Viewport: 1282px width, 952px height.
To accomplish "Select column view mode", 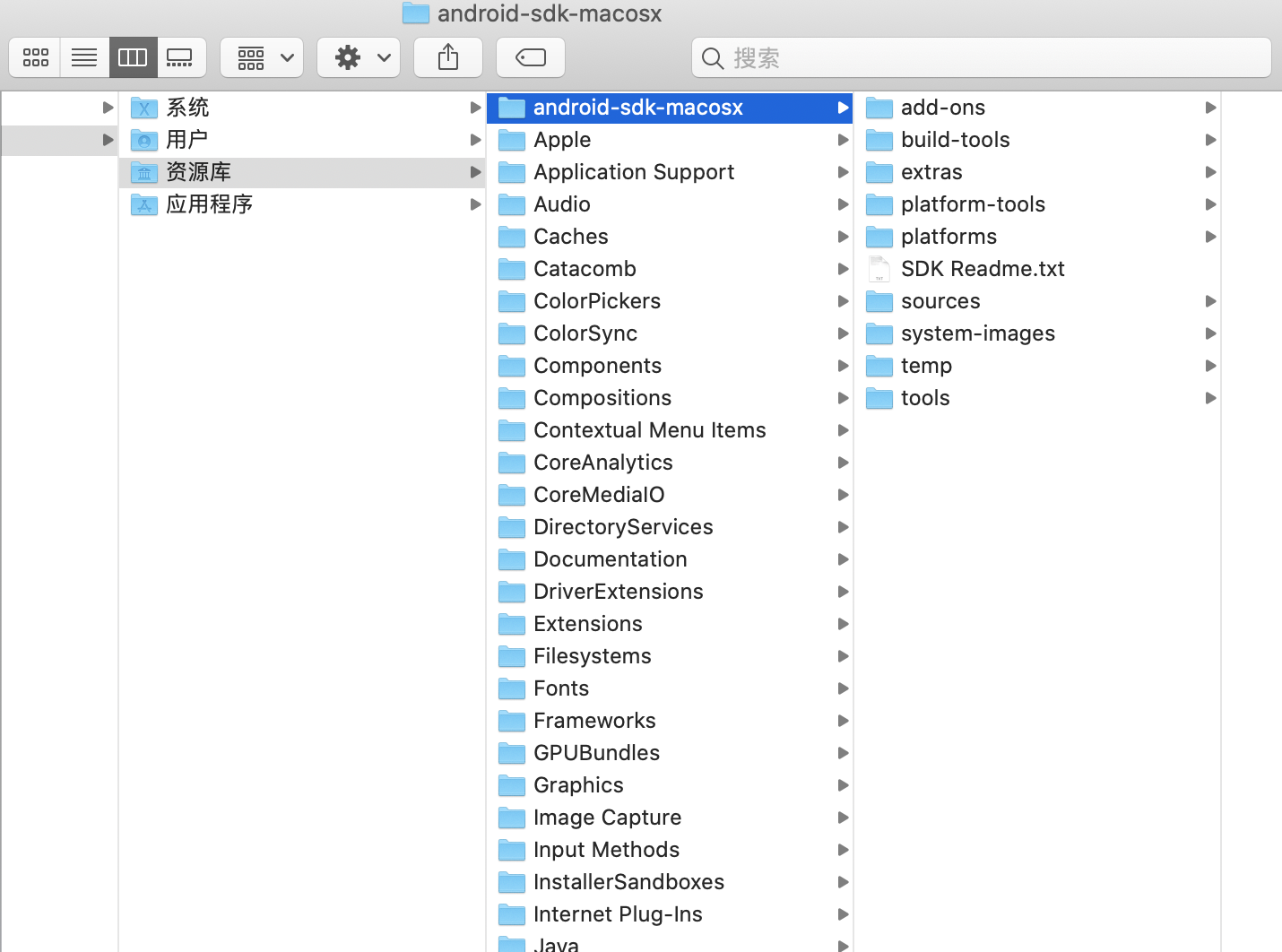I will (133, 58).
